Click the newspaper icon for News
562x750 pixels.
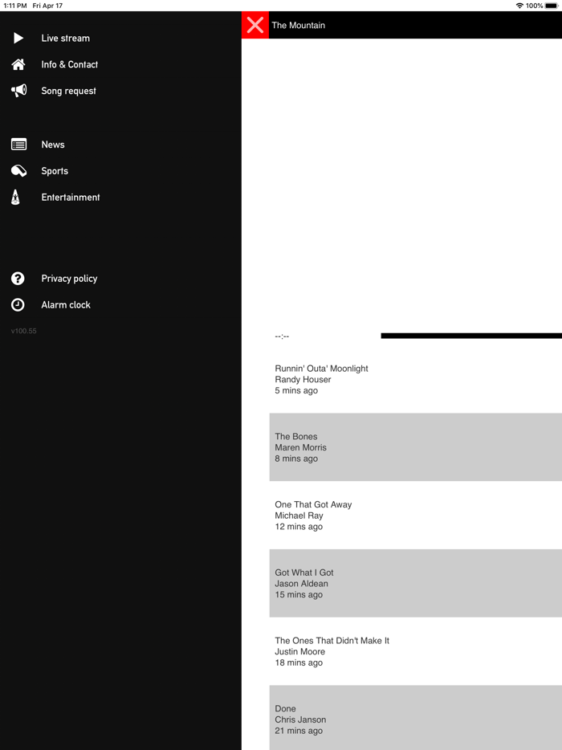(18, 145)
